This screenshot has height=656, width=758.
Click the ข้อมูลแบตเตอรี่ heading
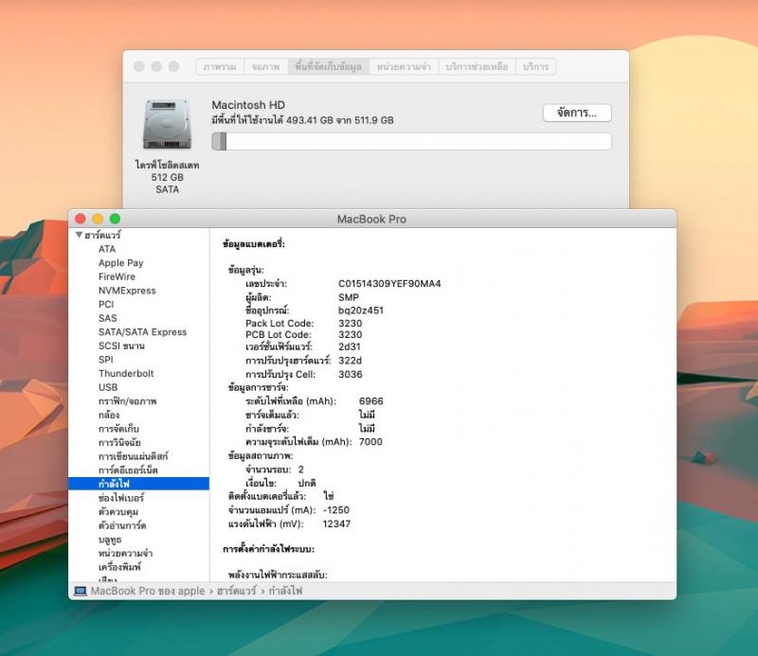pos(254,244)
